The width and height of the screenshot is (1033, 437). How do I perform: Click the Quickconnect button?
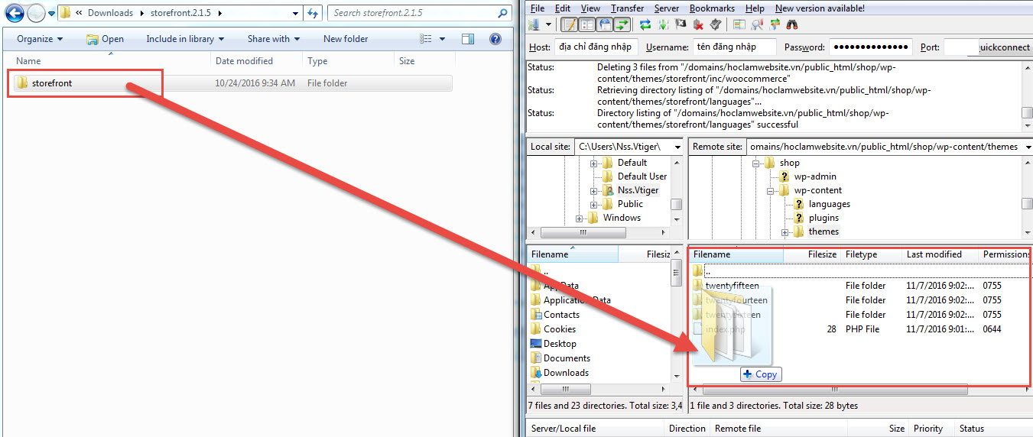[x=1004, y=47]
